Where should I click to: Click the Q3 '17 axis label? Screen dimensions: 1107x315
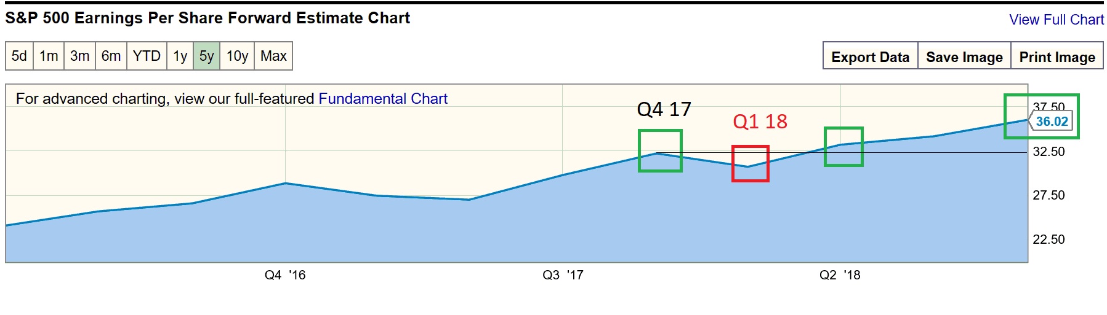(563, 275)
